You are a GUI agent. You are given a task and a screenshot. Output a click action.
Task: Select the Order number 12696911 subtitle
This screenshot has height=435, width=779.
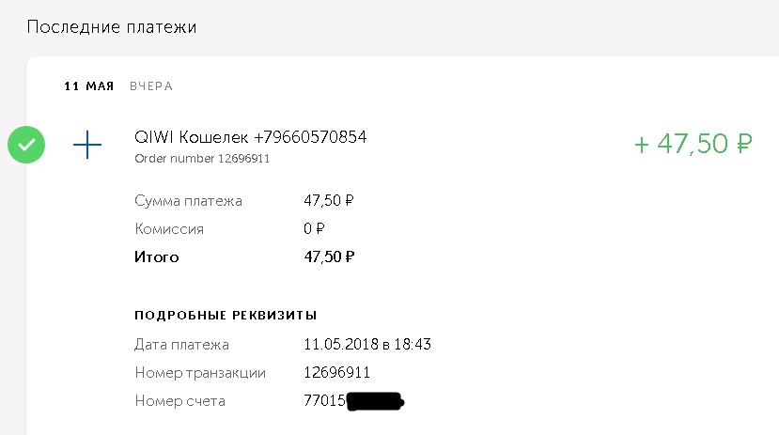[202, 159]
